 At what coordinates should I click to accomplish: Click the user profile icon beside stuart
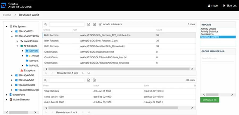tap(209, 6)
